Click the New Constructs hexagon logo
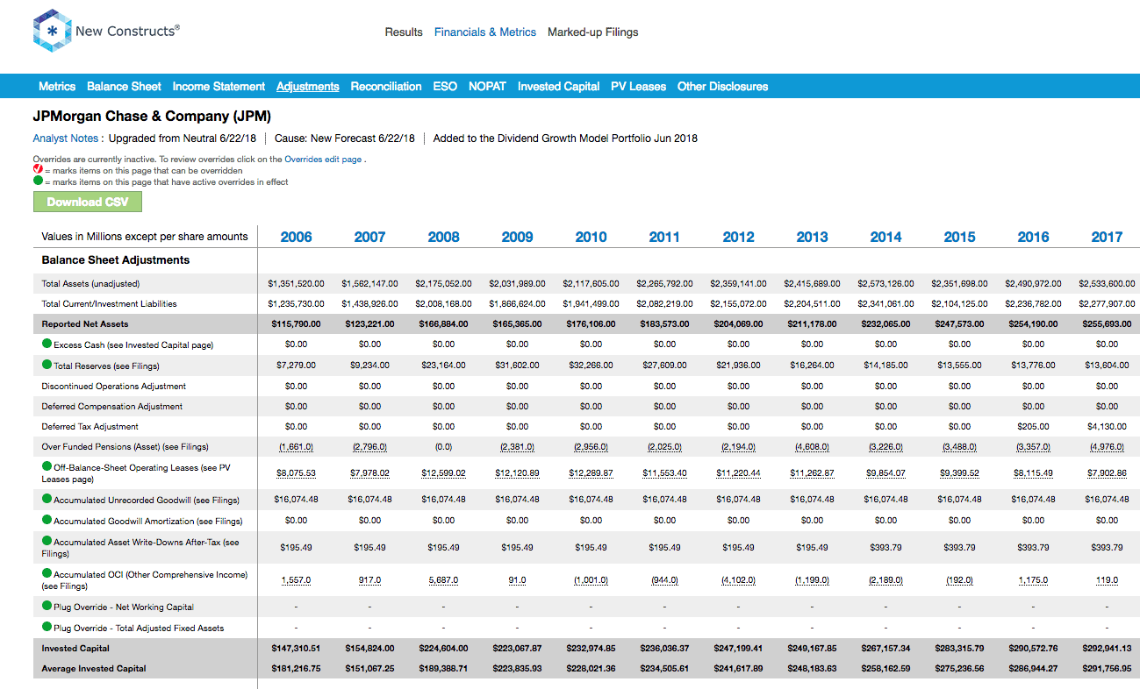Screen dimensions: 1140x689 [51, 32]
